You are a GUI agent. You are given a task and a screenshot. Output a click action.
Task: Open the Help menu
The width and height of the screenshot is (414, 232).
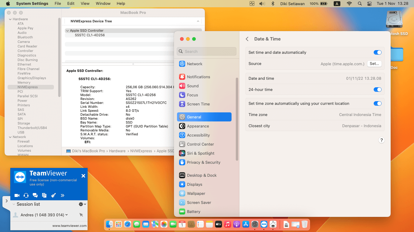coord(121,4)
